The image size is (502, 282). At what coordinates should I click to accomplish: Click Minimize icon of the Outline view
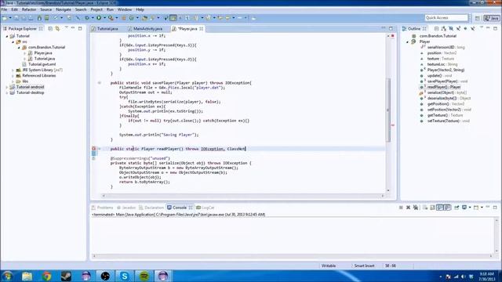click(488, 28)
